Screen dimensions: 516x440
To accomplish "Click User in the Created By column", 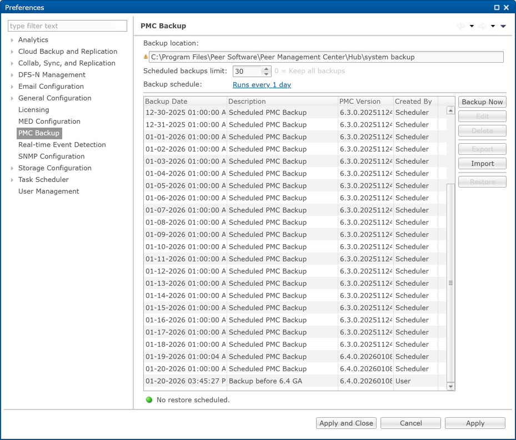I will (403, 381).
